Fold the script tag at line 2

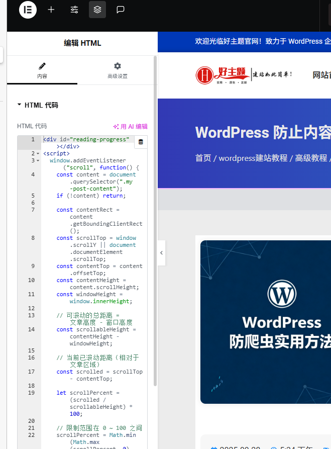pyautogui.click(x=38, y=153)
